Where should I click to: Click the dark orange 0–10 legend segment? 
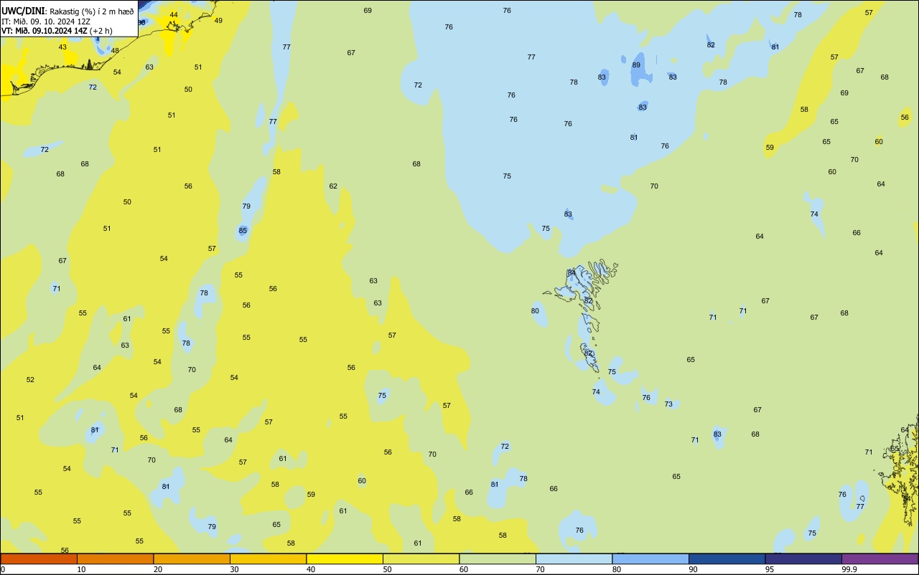click(x=39, y=559)
